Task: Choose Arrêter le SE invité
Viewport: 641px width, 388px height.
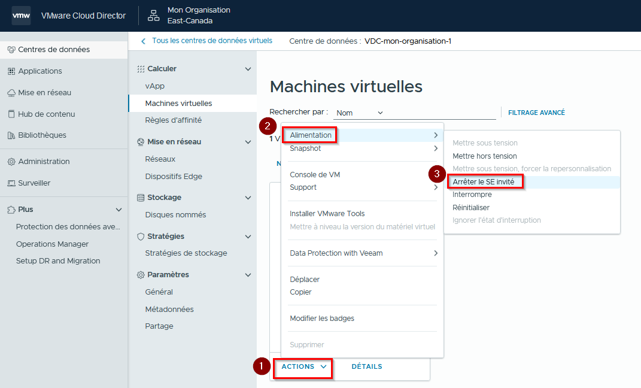Action: pos(483,182)
